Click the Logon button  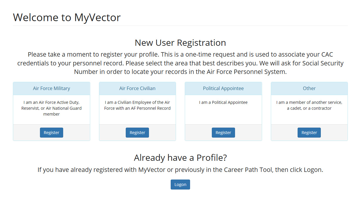(x=180, y=184)
